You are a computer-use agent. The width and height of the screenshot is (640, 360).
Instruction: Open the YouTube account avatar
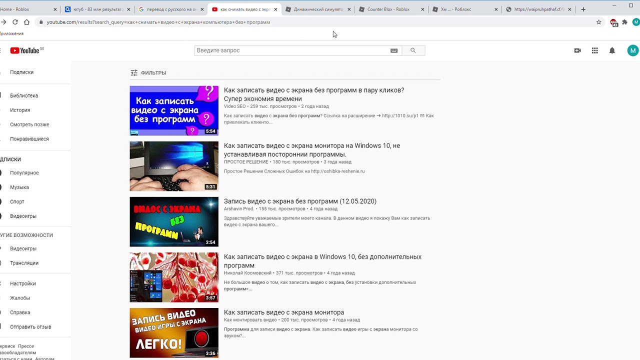tap(633, 50)
